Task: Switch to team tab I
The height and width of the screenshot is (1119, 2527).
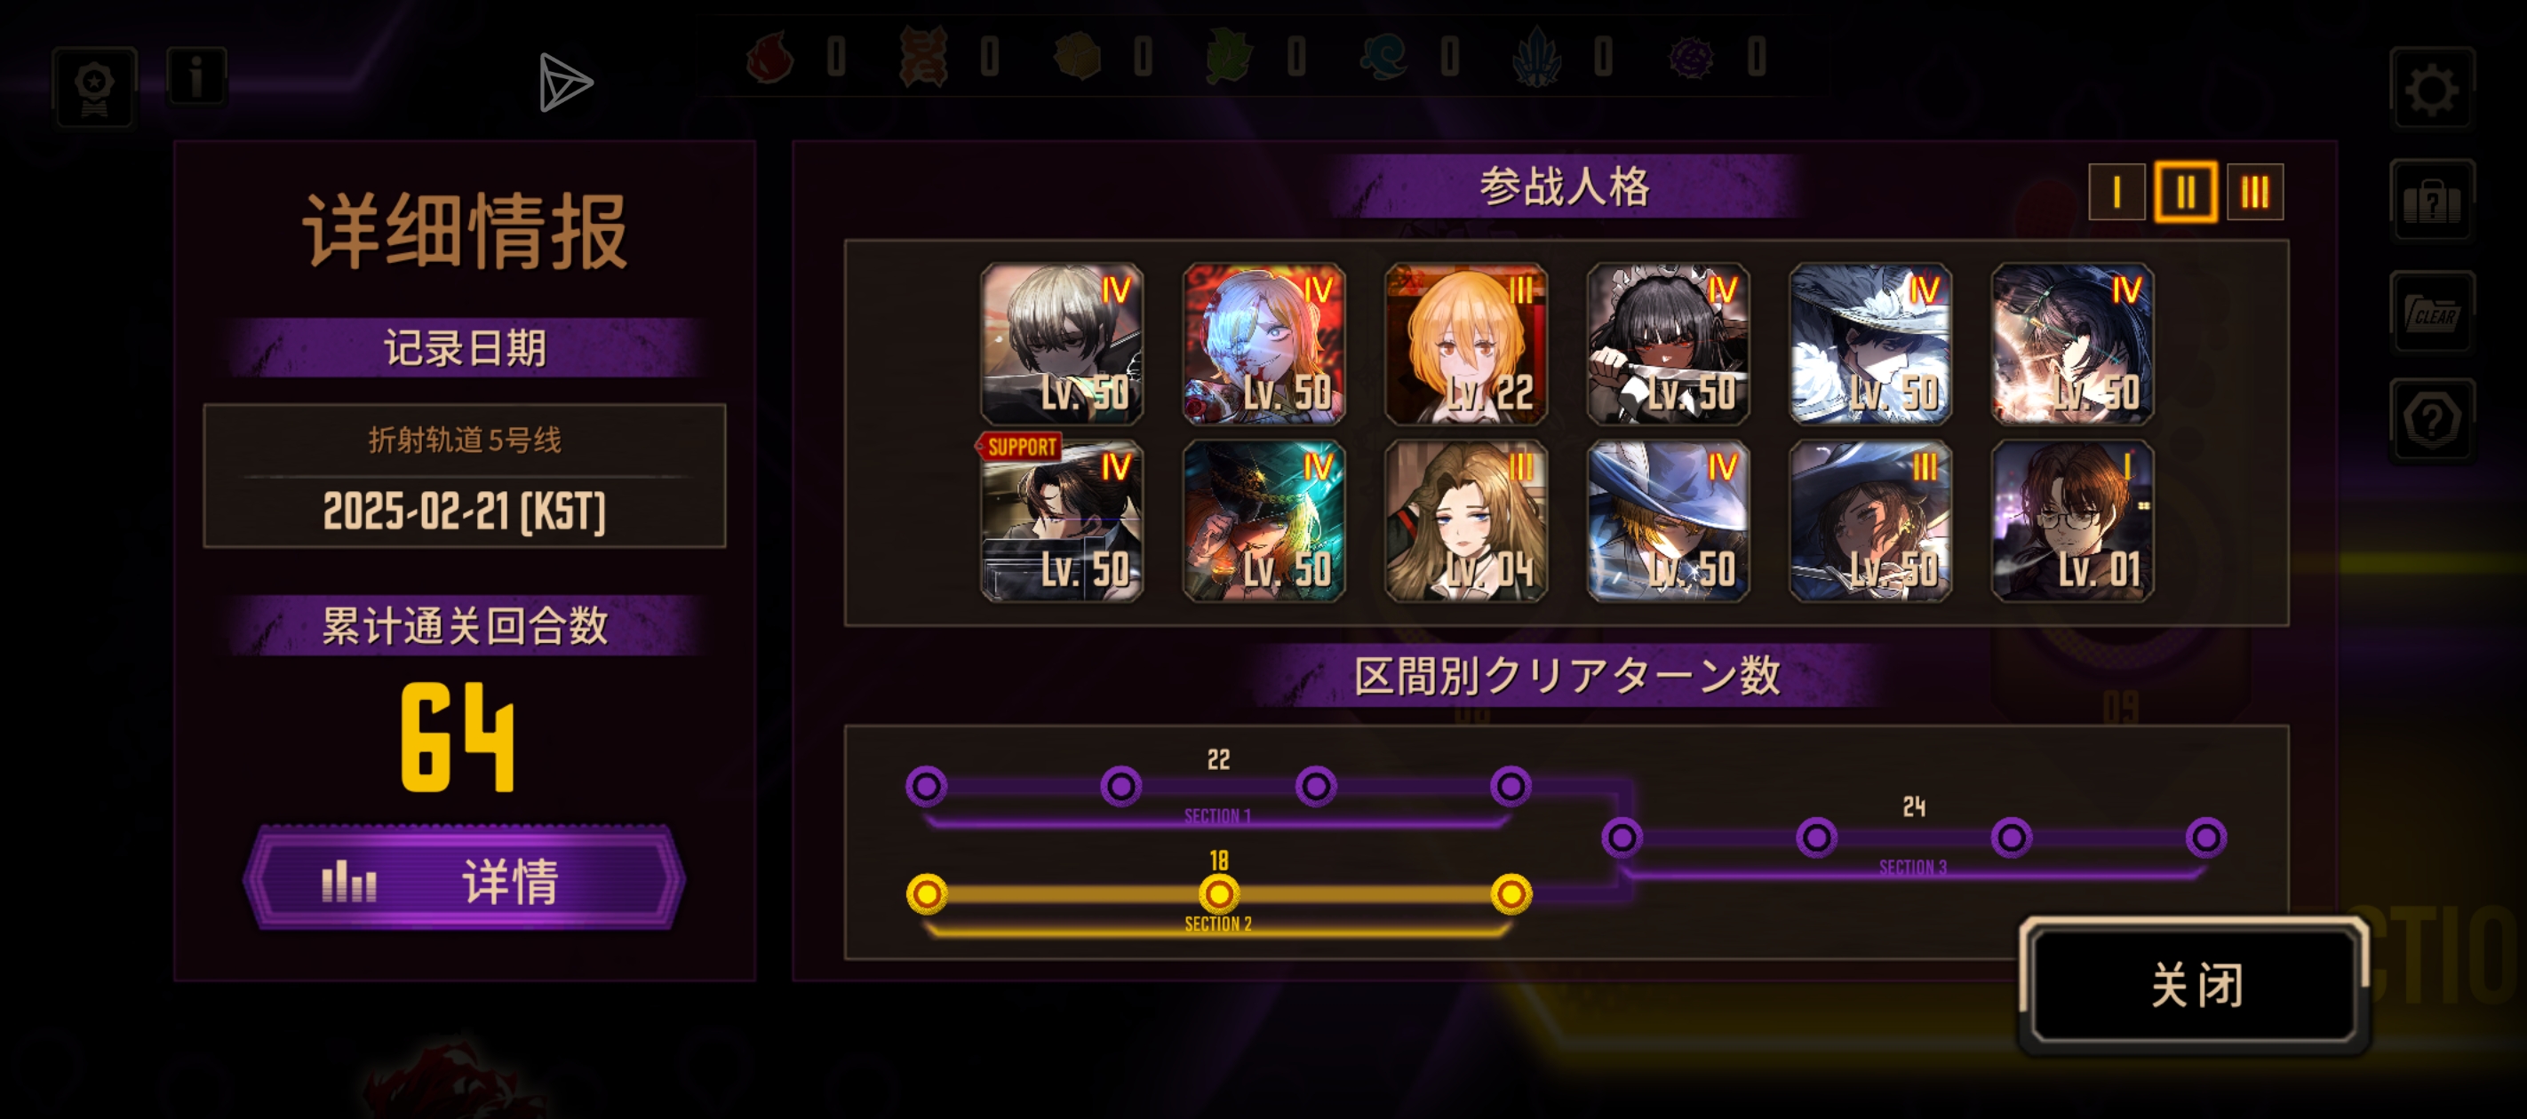Action: [x=2116, y=191]
